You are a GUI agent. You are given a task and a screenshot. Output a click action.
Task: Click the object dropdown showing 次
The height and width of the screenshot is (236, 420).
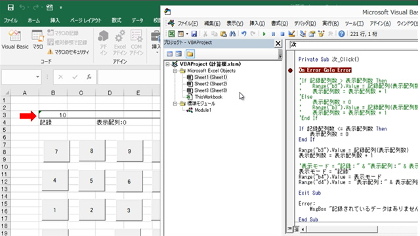(354, 45)
